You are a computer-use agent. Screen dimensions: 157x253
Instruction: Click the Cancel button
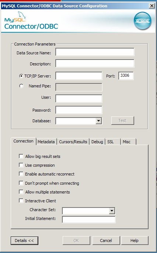point(106,241)
